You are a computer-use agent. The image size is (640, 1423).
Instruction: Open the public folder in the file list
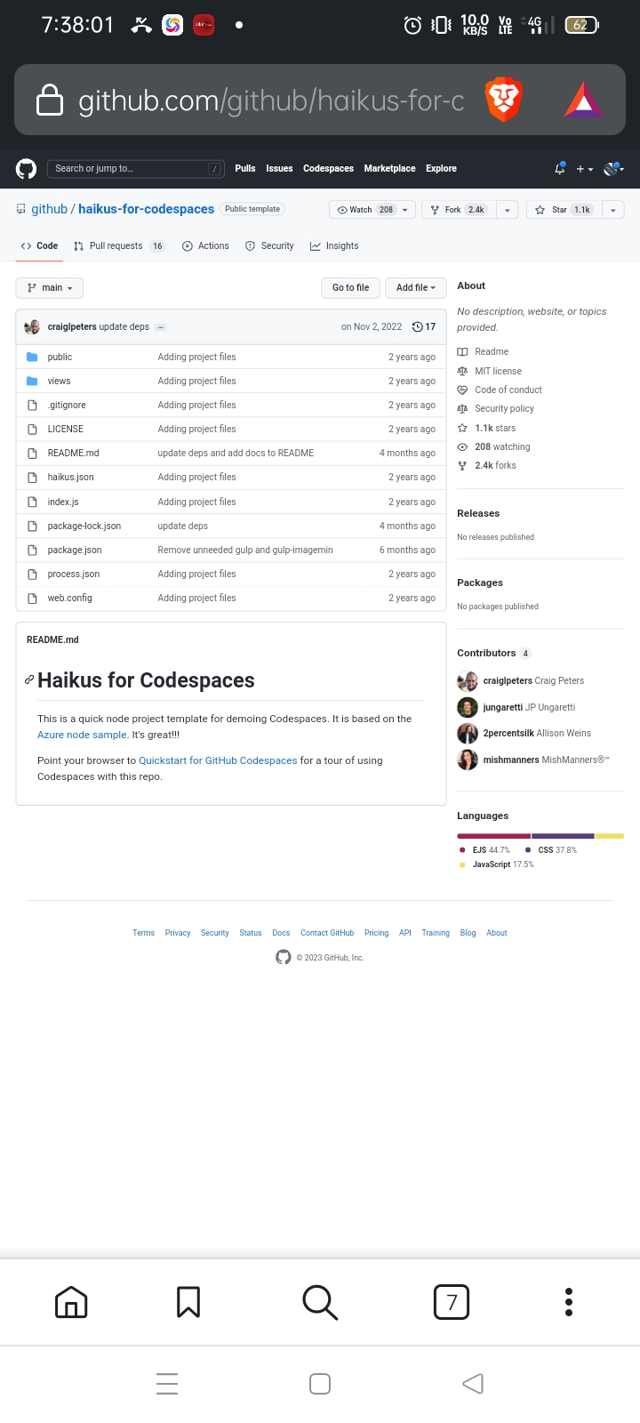click(59, 357)
